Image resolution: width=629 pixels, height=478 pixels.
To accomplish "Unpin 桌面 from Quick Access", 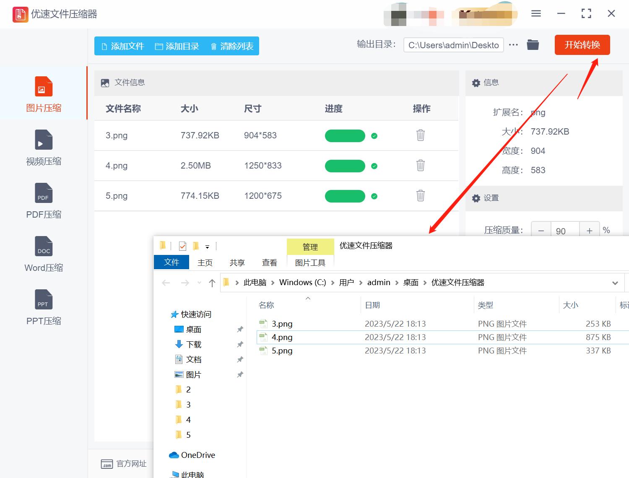I will [x=240, y=330].
